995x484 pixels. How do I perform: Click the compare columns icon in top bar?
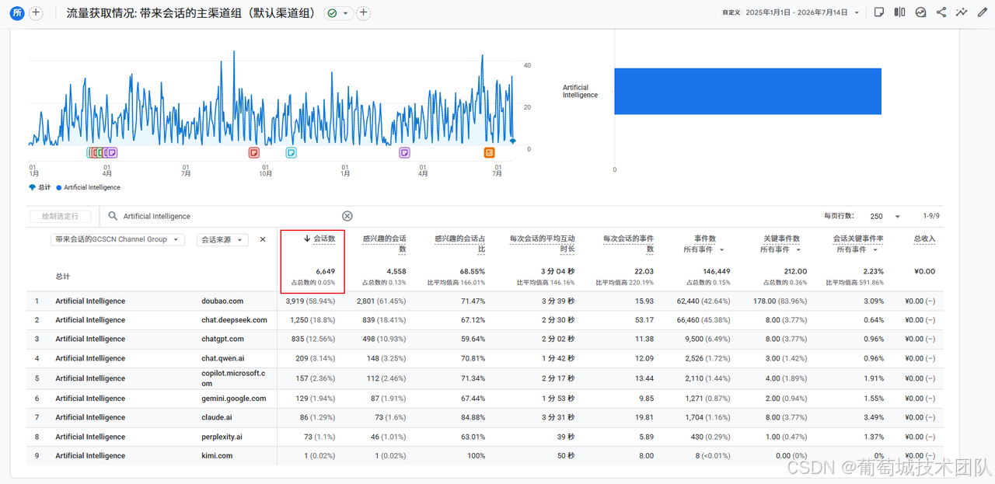pos(899,12)
